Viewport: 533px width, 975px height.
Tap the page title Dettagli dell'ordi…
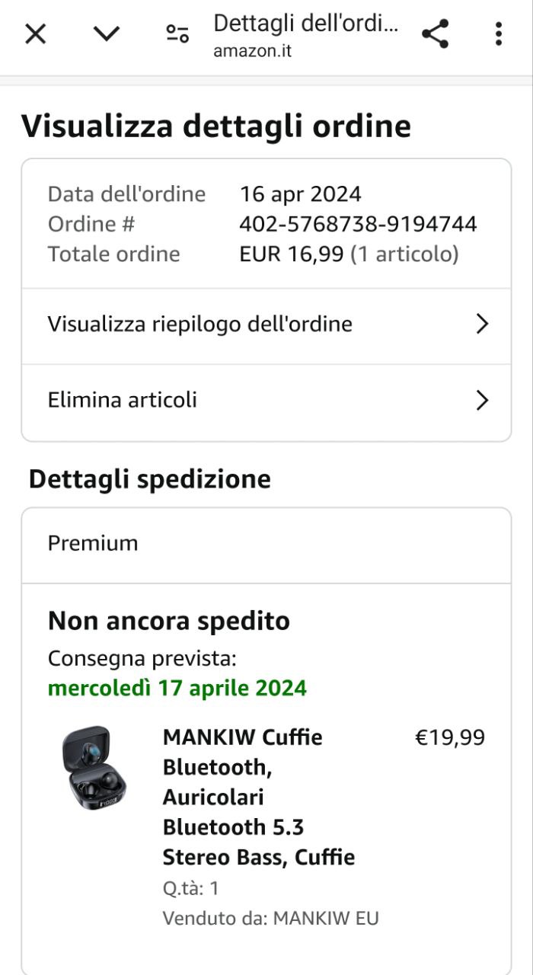click(x=305, y=24)
